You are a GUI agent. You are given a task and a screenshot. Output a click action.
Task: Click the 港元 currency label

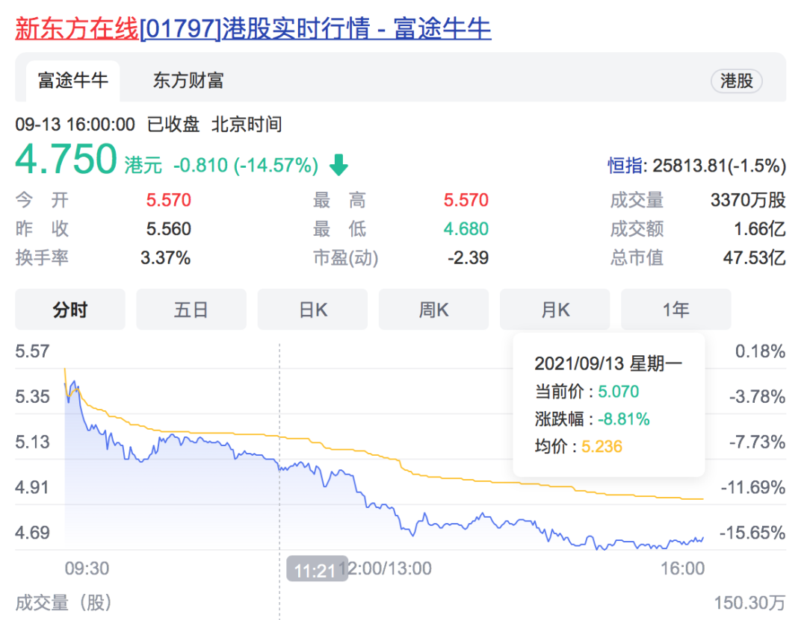pos(143,166)
